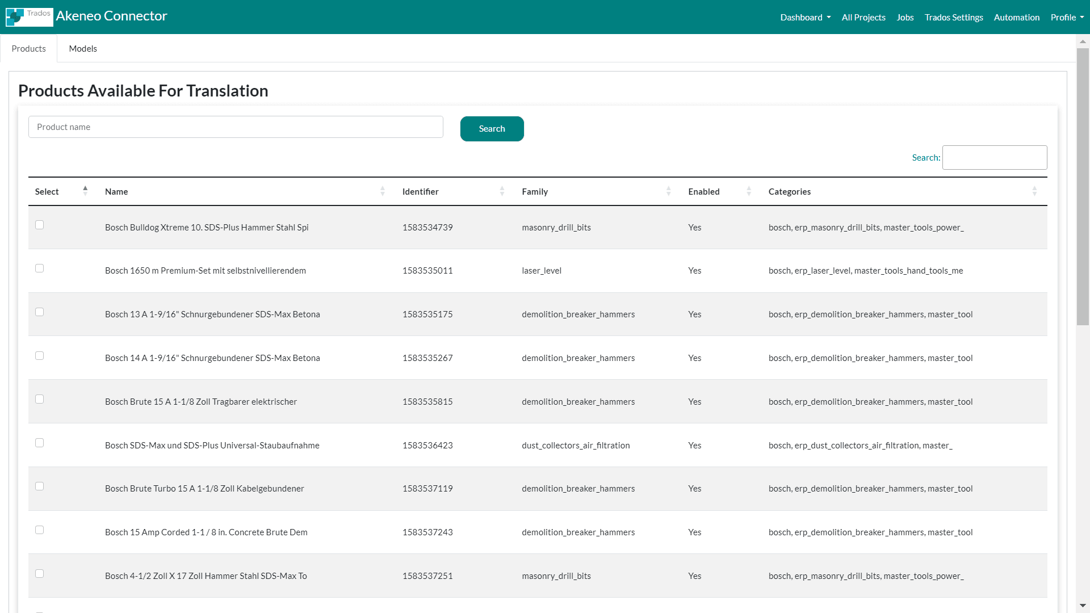Click the Identifier column header
Image resolution: width=1090 pixels, height=613 pixels.
[420, 192]
